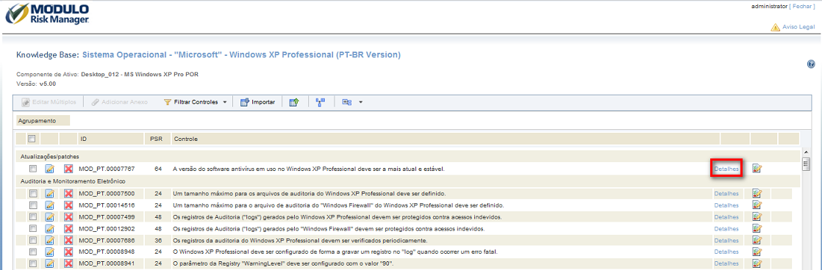The image size is (822, 270).
Task: Edit the MOD_PT.00012902 control
Action: click(50, 229)
